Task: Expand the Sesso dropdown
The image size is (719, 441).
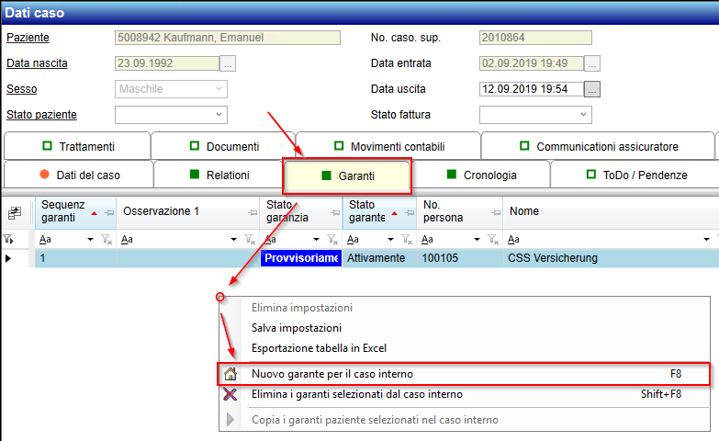Action: 219,88
